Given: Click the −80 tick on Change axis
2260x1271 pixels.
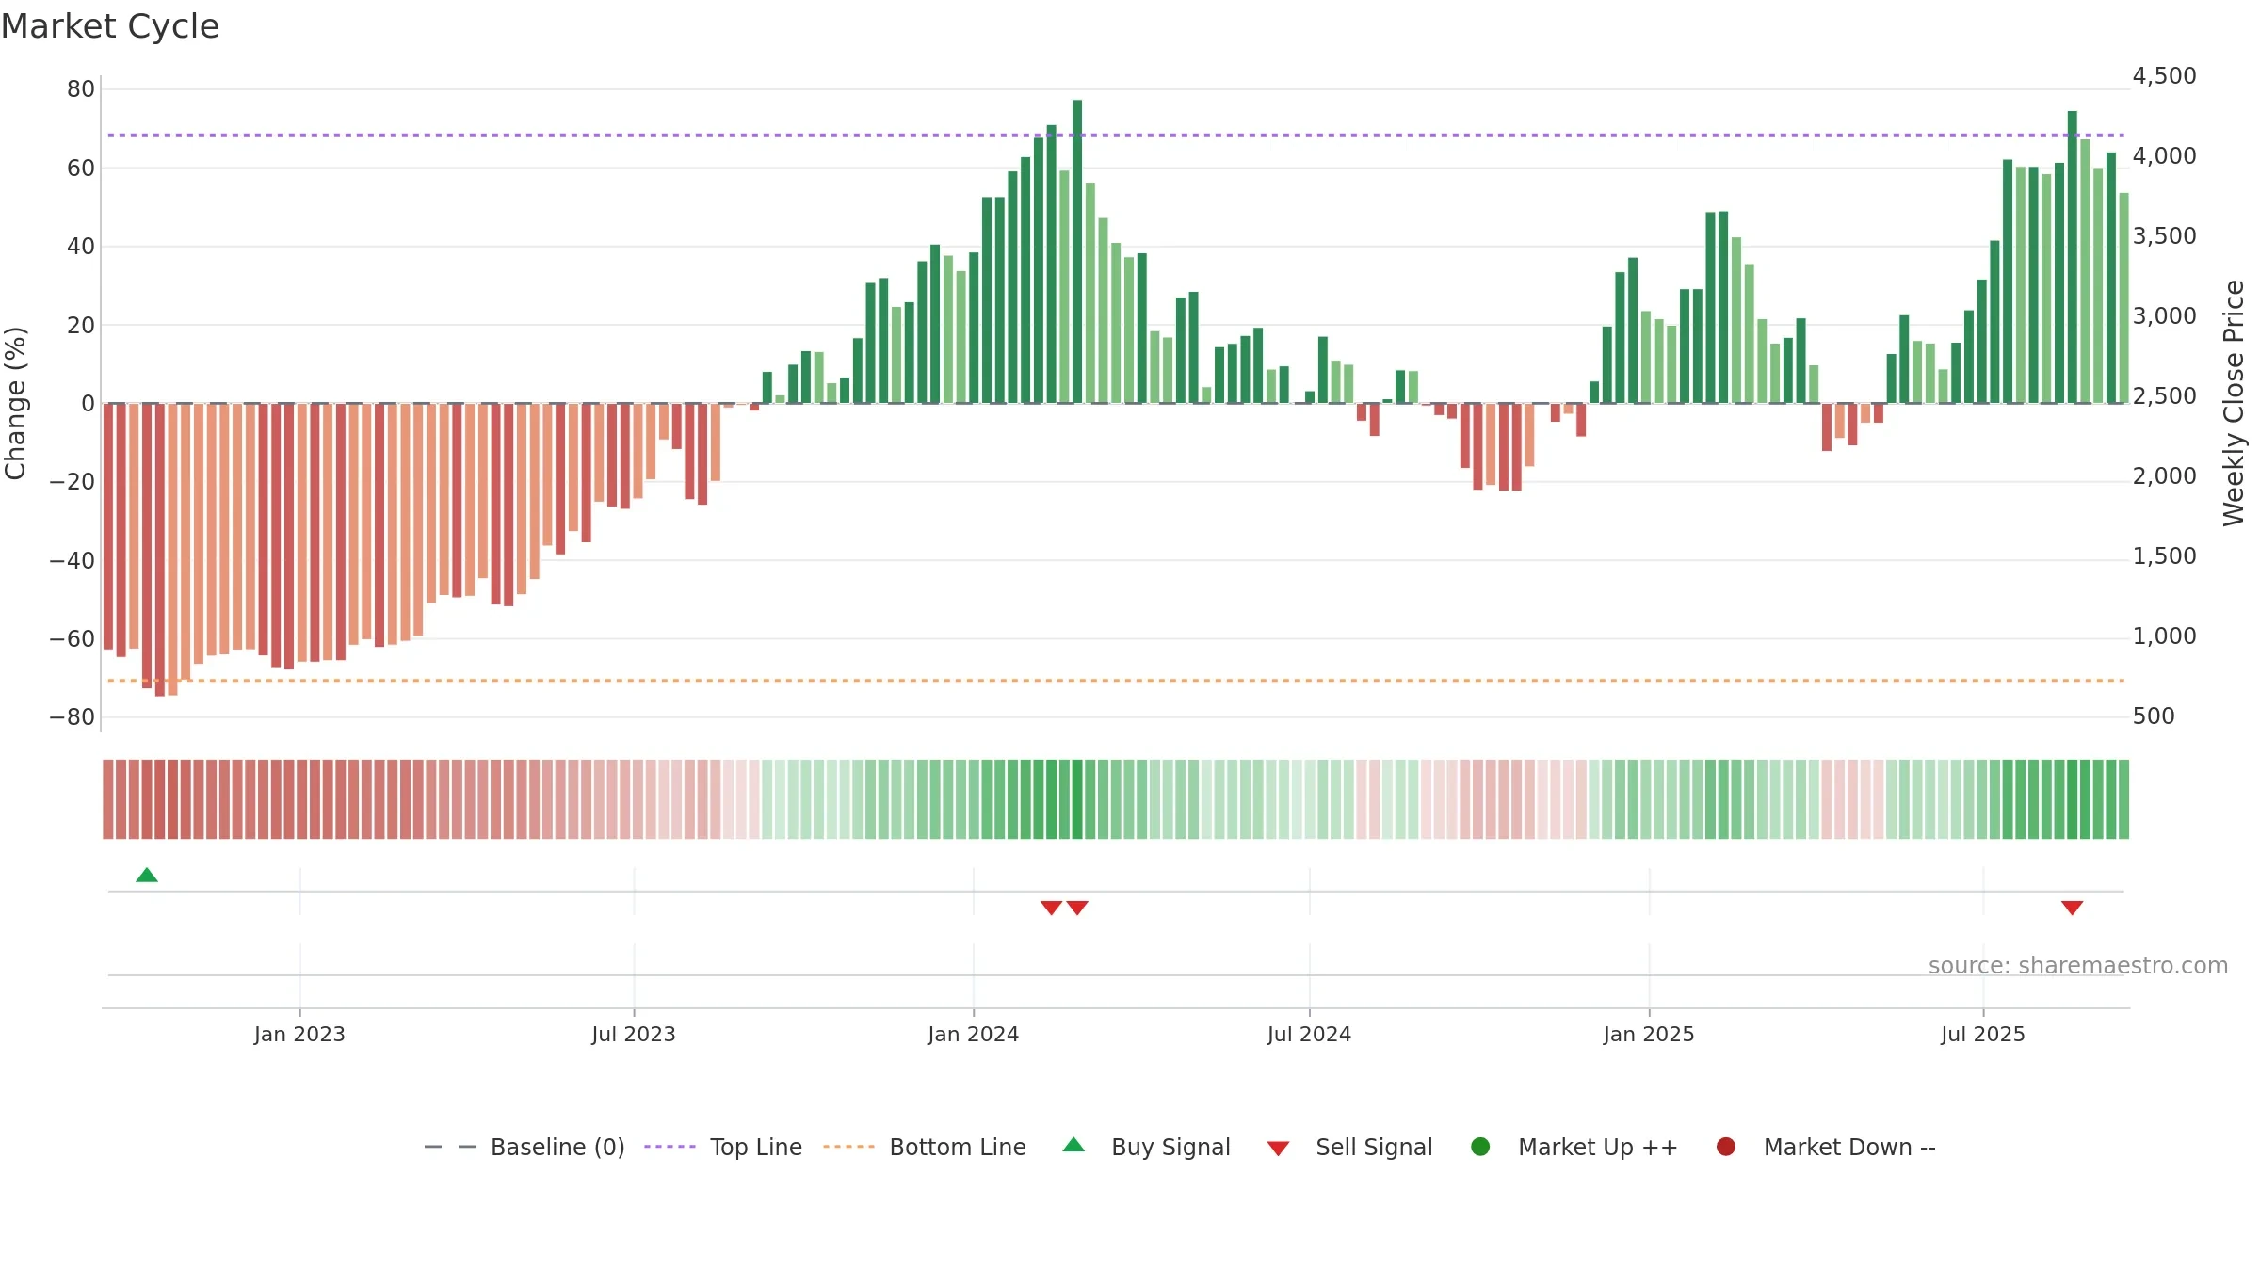Looking at the screenshot, I should pyautogui.click(x=72, y=717).
